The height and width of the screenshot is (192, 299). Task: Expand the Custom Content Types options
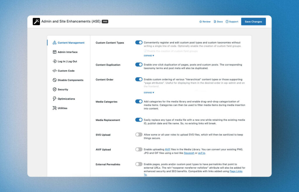point(149,55)
